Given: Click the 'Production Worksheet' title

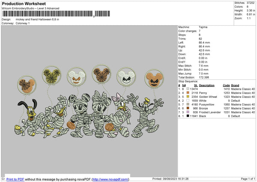Looking at the screenshot, I should (24, 3).
